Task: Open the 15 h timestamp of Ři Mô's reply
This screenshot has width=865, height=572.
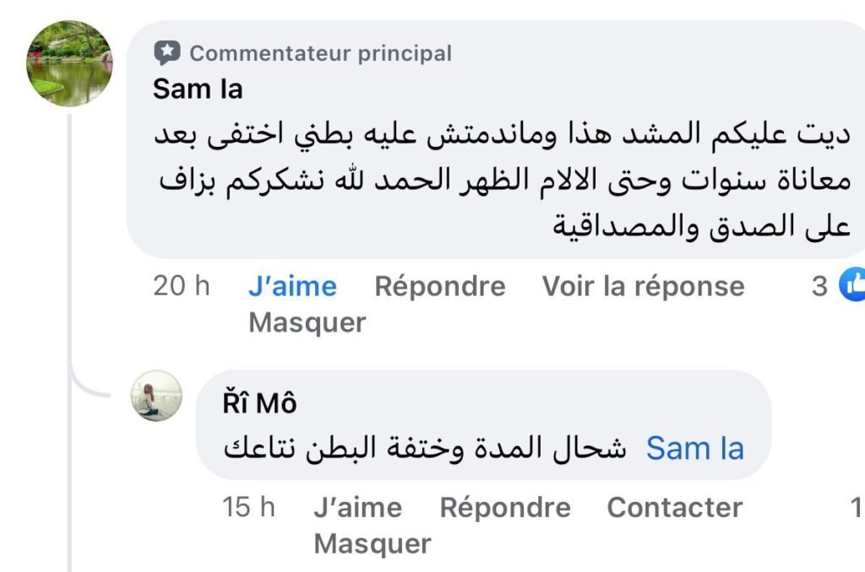Action: click(249, 508)
